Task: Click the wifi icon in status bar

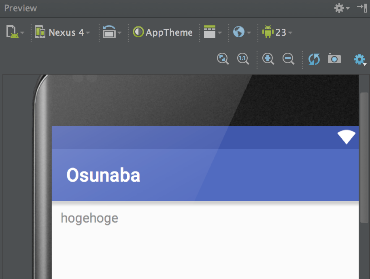Action: [x=346, y=137]
